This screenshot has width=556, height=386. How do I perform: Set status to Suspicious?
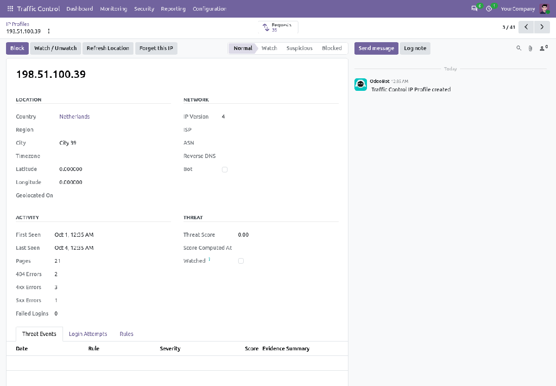[299, 48]
